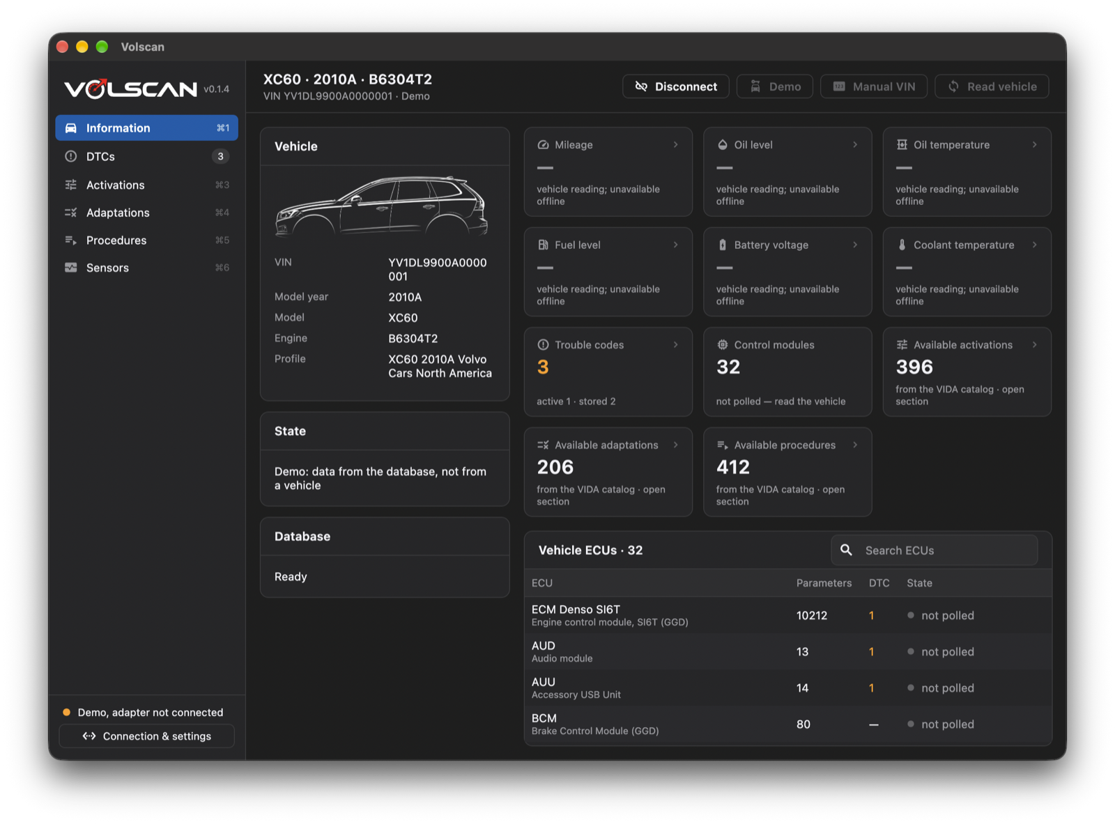Click the Control modules count 32
This screenshot has width=1115, height=824.
pyautogui.click(x=728, y=367)
